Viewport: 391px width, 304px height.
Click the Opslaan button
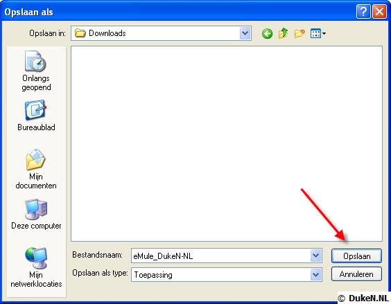click(x=356, y=256)
